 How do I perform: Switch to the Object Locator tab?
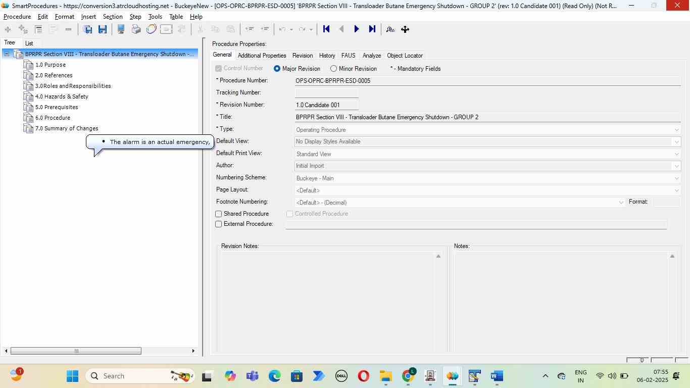click(405, 56)
